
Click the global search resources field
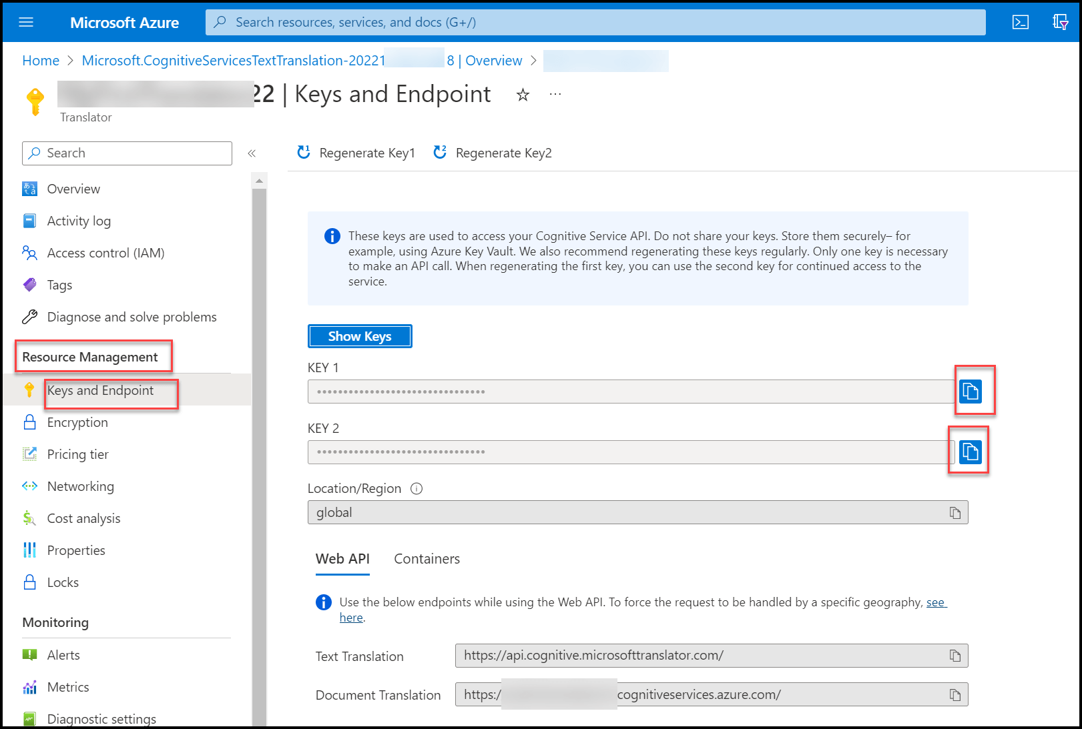(x=595, y=22)
